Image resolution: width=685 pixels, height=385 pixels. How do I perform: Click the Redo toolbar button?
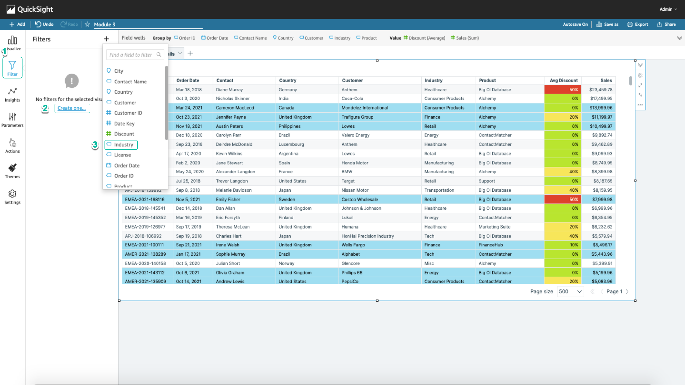(x=69, y=24)
